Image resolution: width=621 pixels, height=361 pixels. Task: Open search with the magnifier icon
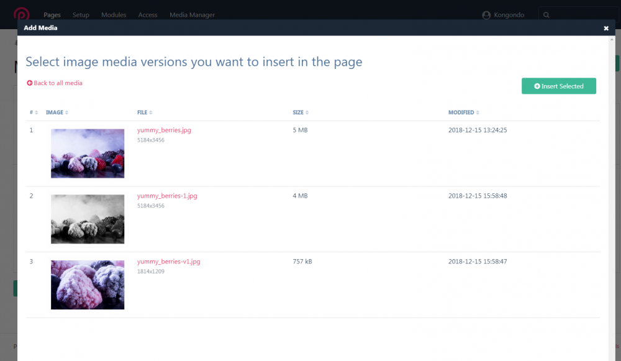[545, 14]
